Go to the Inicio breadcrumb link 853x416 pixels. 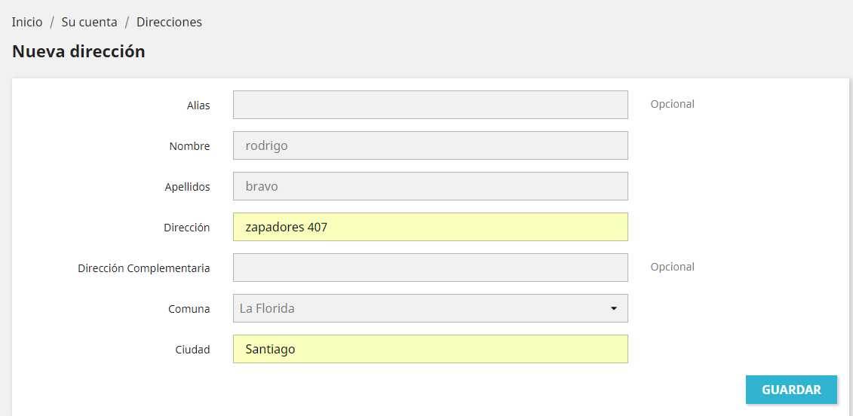(27, 22)
